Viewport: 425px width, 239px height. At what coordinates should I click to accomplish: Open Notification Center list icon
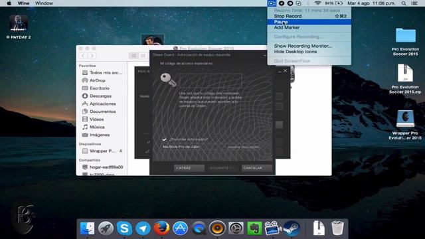point(414,3)
